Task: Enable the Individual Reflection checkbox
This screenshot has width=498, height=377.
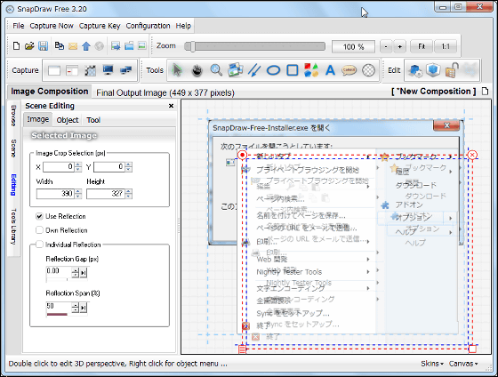Action: click(x=39, y=245)
